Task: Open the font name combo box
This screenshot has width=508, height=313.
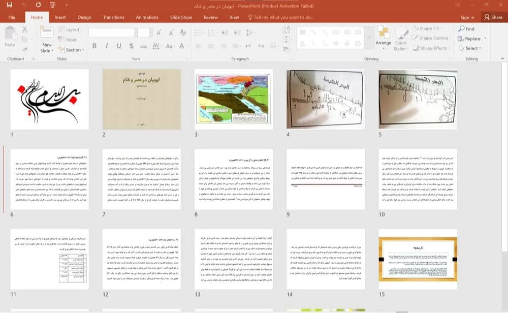Action: pyautogui.click(x=111, y=33)
